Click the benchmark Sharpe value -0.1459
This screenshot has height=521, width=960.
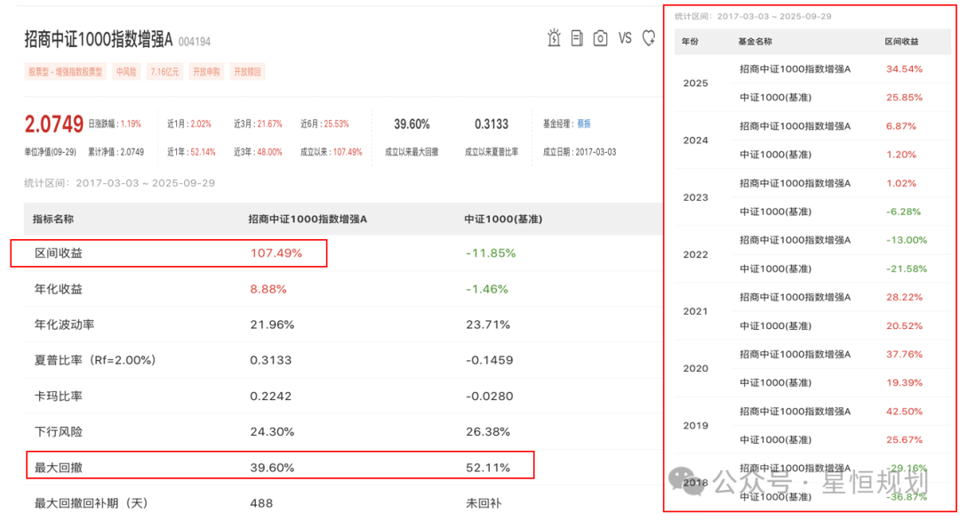pyautogui.click(x=489, y=360)
